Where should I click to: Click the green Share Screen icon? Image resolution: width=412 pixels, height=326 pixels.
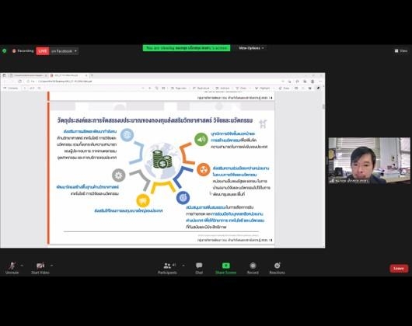click(225, 265)
